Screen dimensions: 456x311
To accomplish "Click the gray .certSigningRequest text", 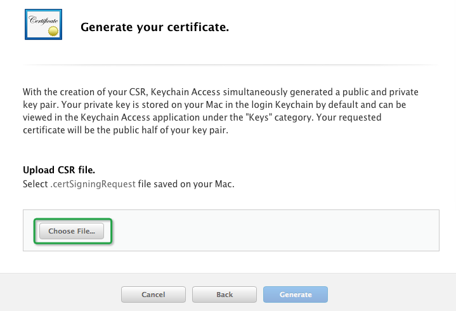I will tap(93, 184).
